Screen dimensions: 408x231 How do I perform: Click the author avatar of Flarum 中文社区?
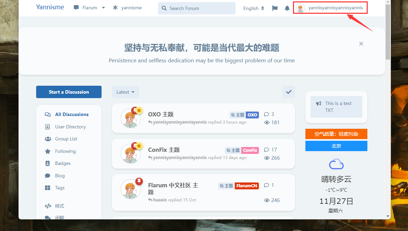[130, 189]
